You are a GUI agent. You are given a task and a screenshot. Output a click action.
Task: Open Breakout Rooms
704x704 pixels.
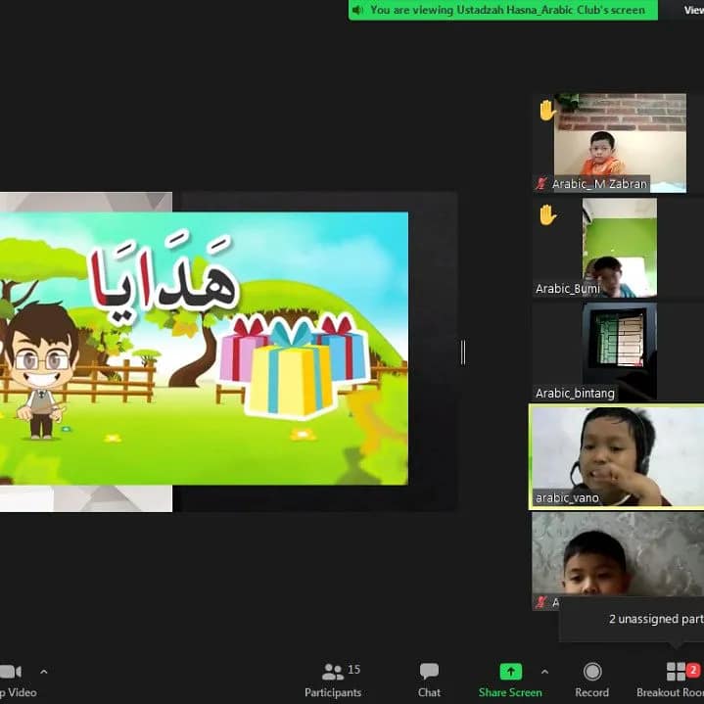tap(677, 672)
